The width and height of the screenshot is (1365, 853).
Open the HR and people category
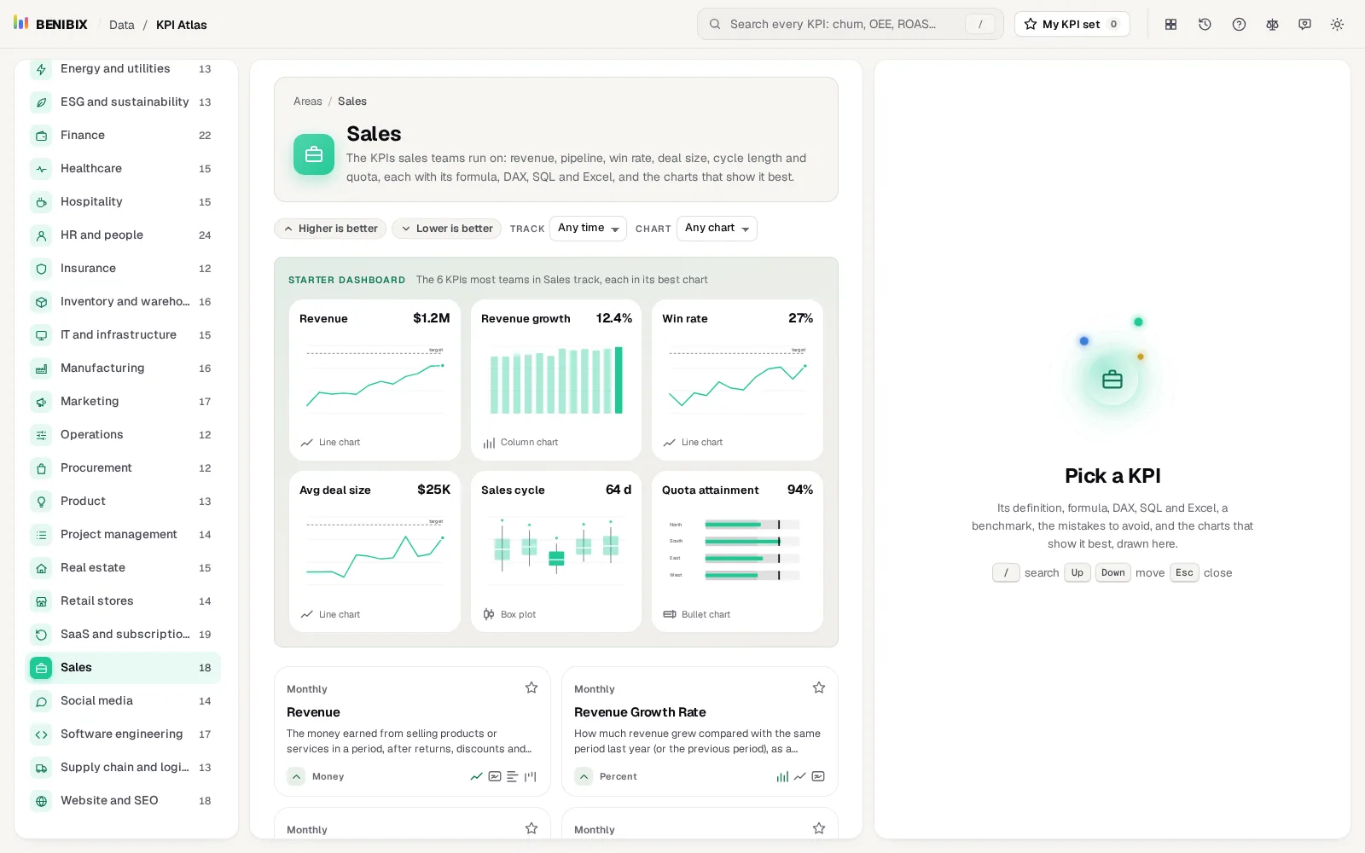pyautogui.click(x=123, y=235)
